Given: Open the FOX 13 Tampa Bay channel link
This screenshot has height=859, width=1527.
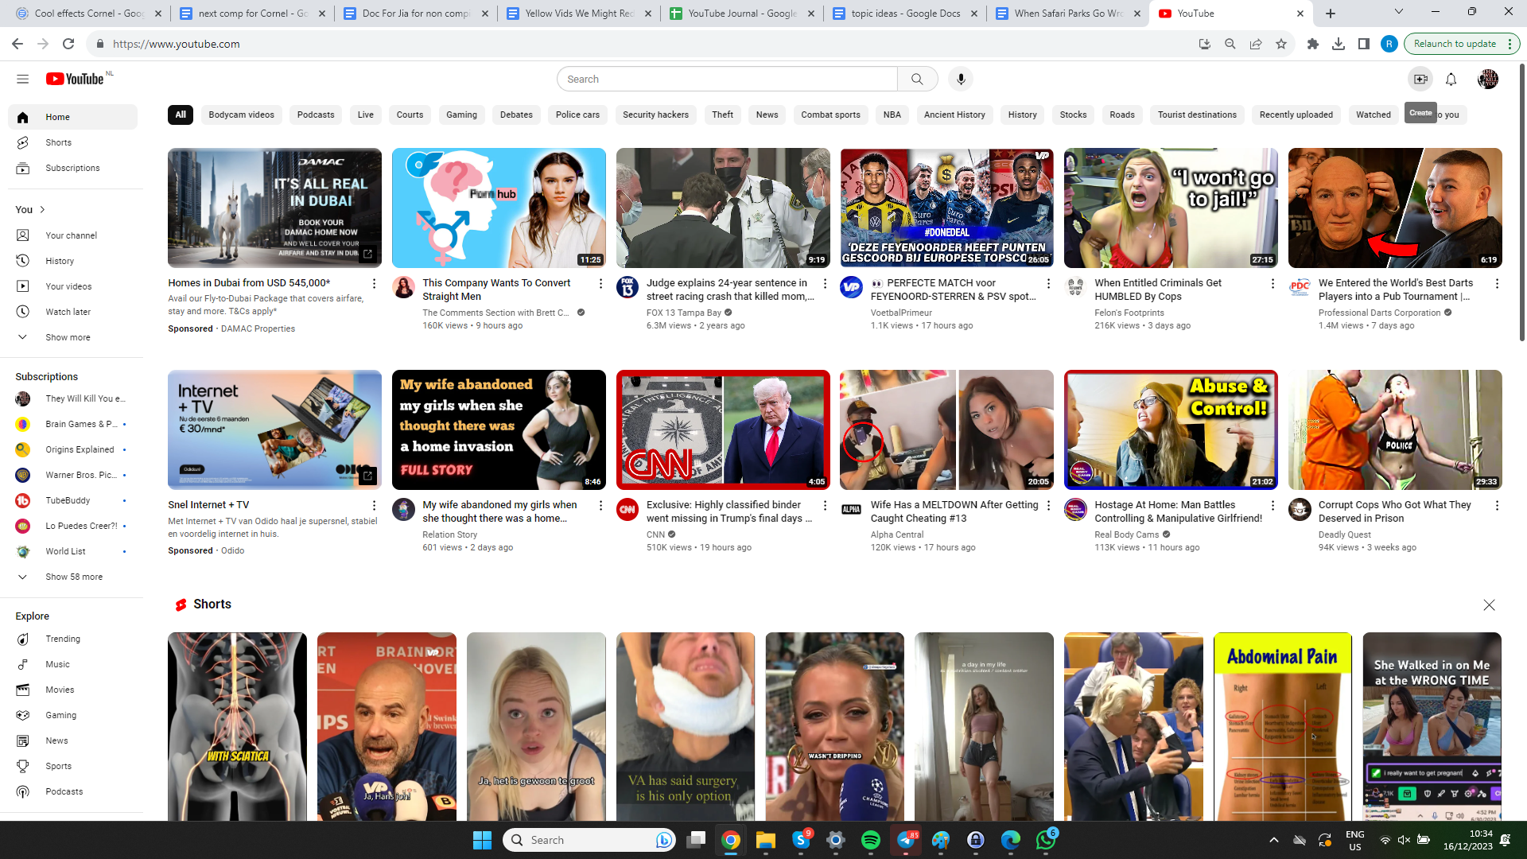Looking at the screenshot, I should click(x=684, y=313).
